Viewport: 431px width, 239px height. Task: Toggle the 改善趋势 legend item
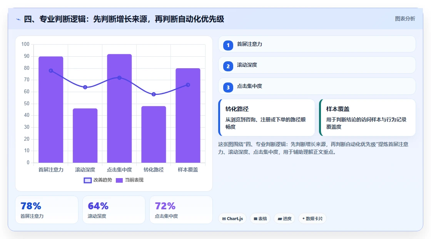point(98,180)
